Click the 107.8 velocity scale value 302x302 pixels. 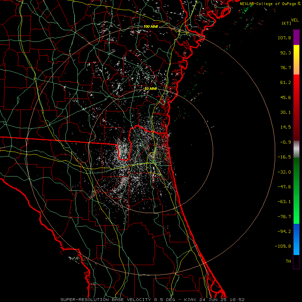coord(284,38)
